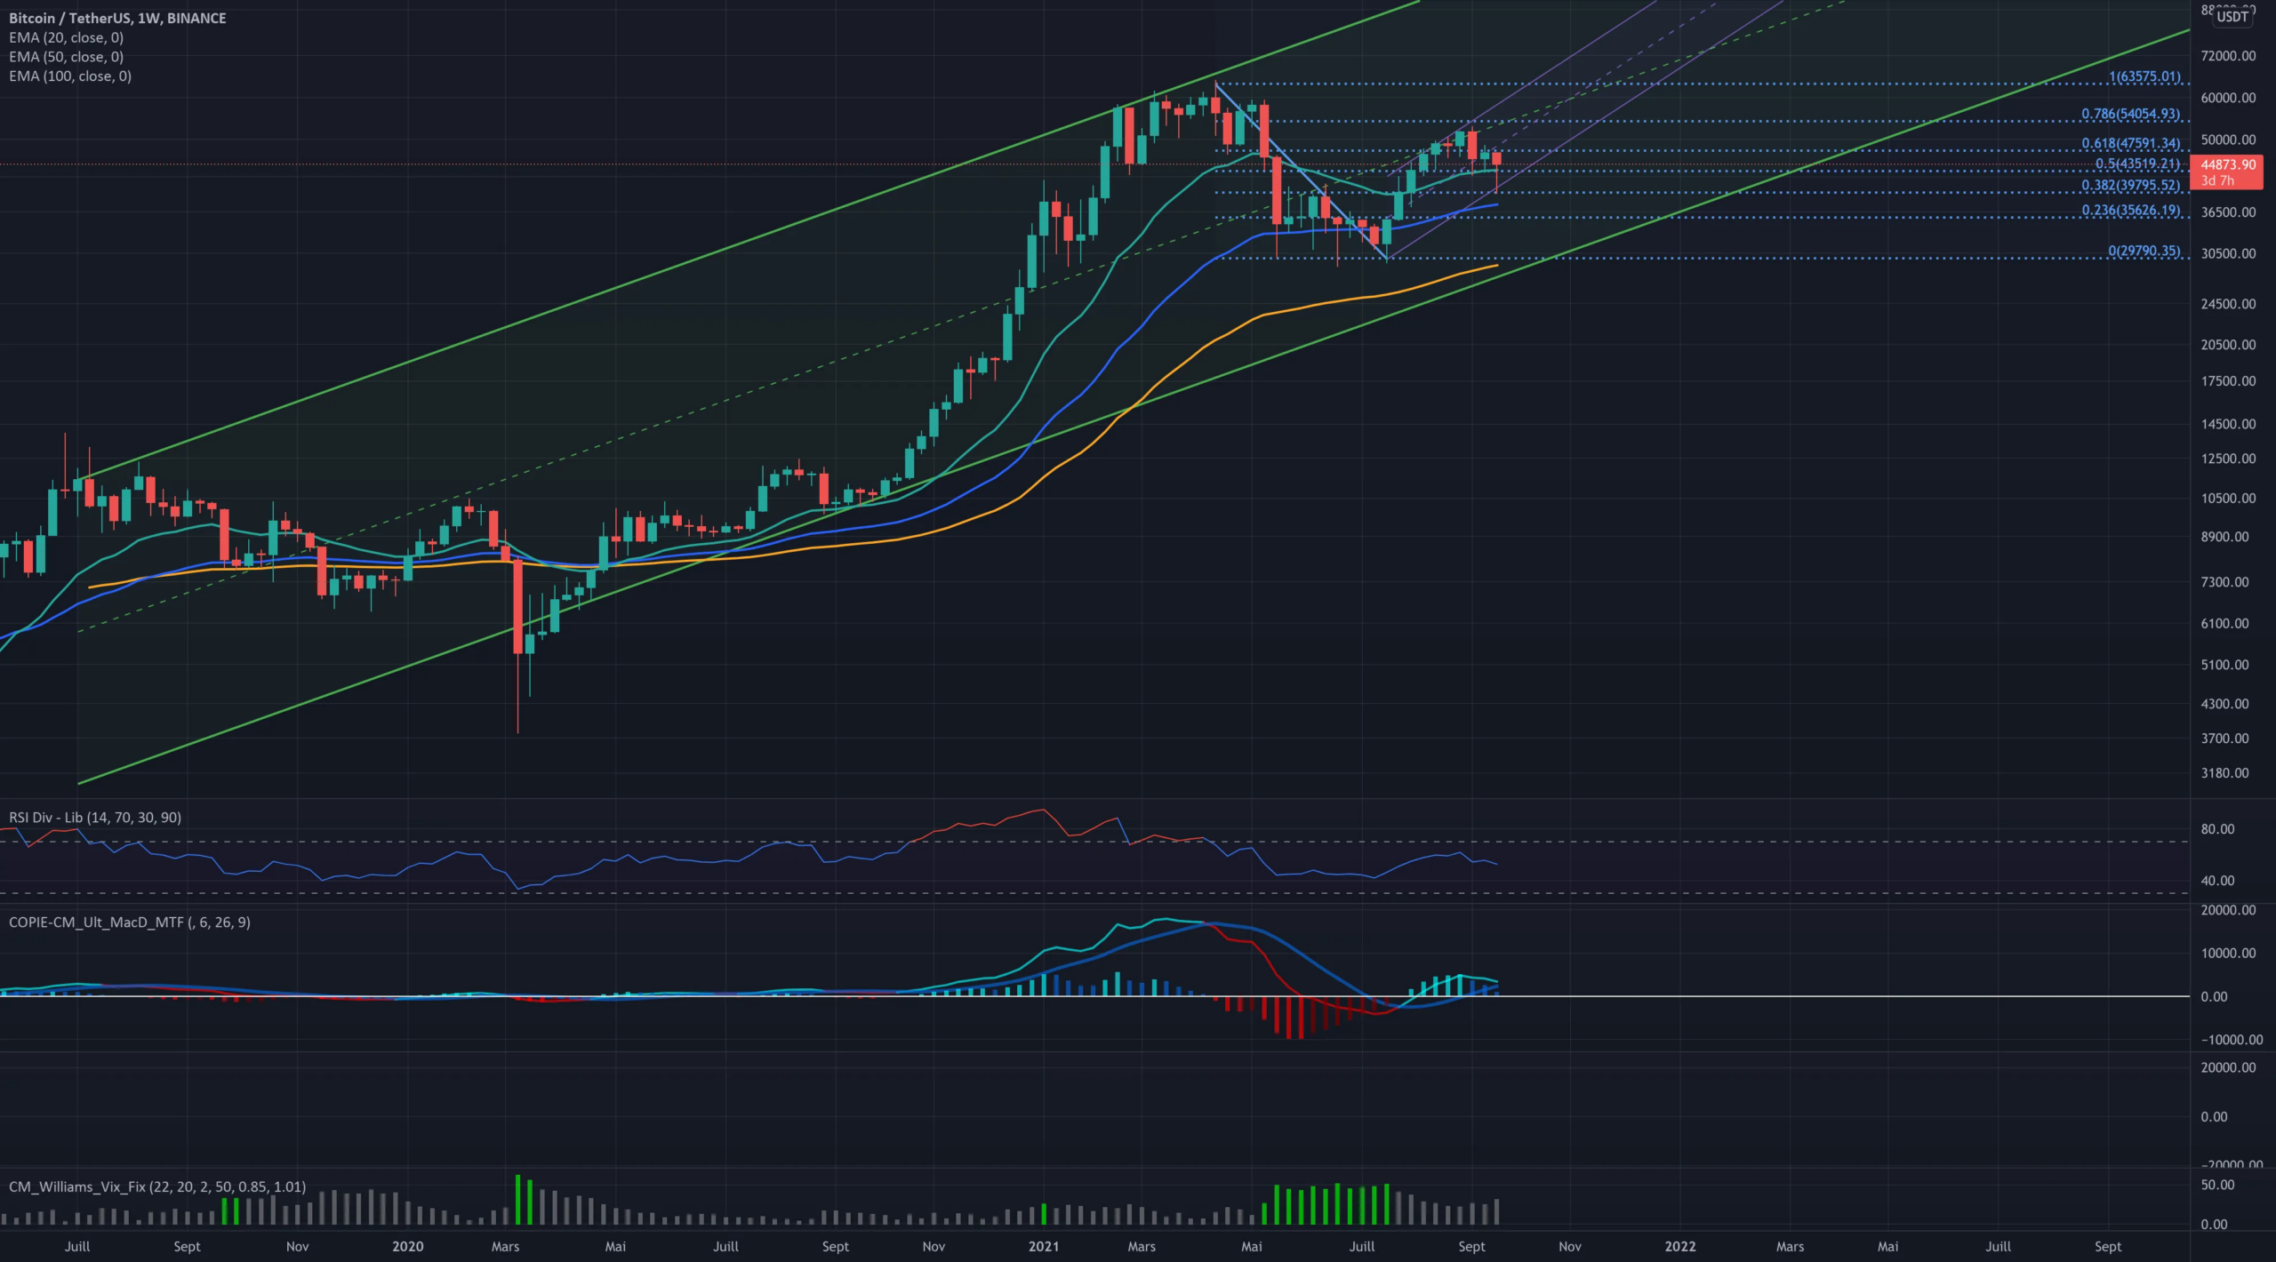Click the 14500.00 price axis label

tap(2228, 424)
